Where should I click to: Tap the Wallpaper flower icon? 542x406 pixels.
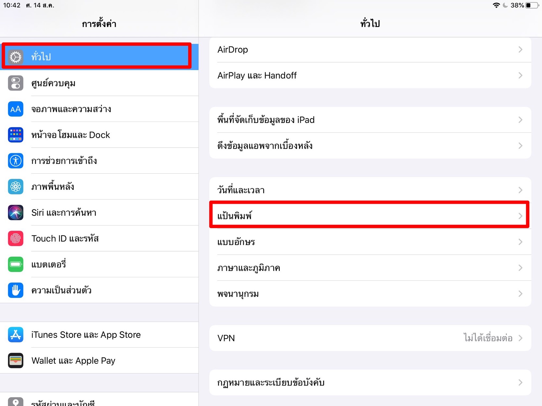(x=16, y=187)
